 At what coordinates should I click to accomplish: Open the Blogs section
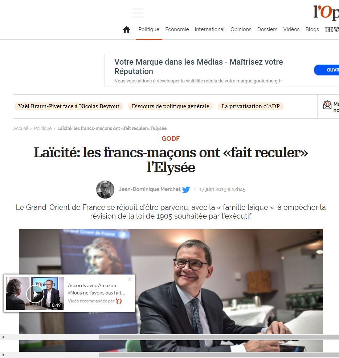click(312, 29)
